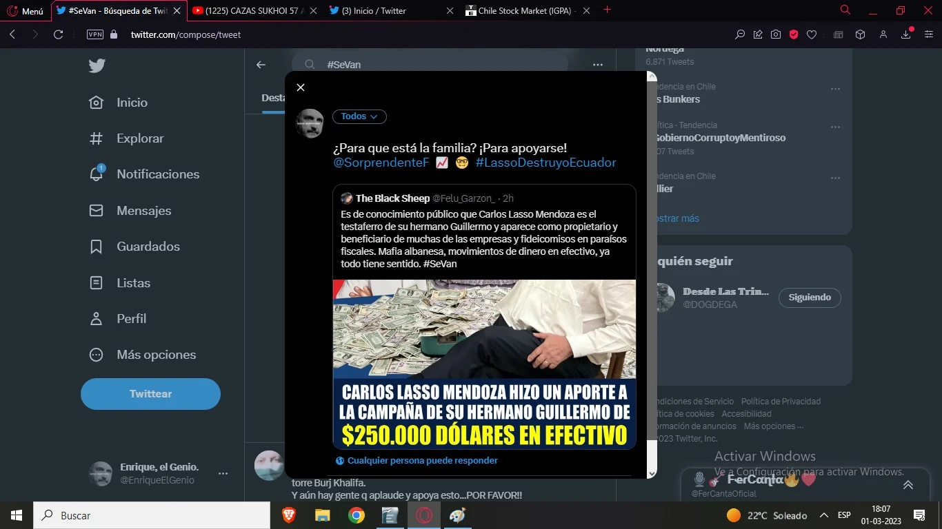Close the tweet compose dialog
The image size is (942, 529).
(300, 87)
